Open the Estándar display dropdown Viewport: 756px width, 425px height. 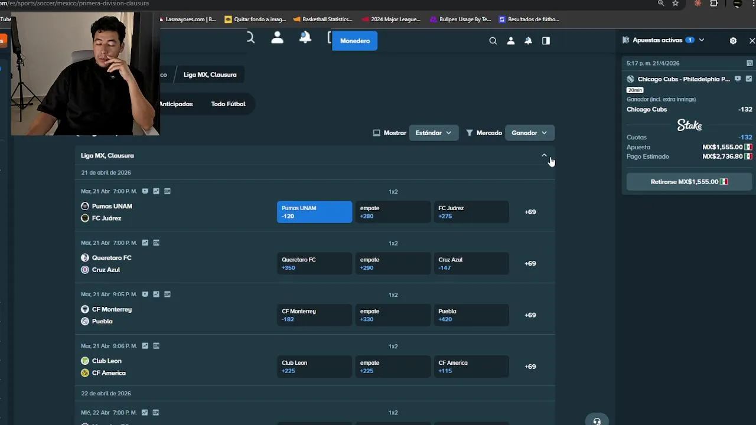[434, 133]
